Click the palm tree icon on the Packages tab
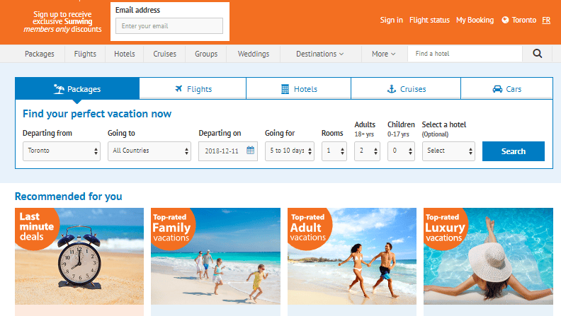This screenshot has height=316, width=561. pyautogui.click(x=59, y=89)
